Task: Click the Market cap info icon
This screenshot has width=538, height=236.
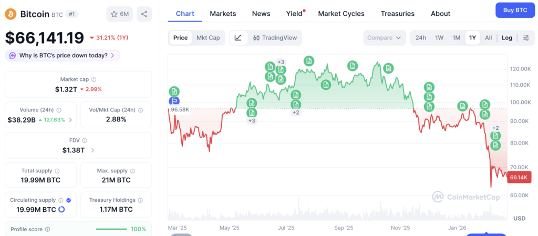Action: (x=94, y=79)
